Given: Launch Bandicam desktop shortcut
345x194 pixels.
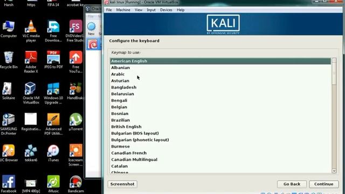Looking at the screenshot, I should click(75, 184).
